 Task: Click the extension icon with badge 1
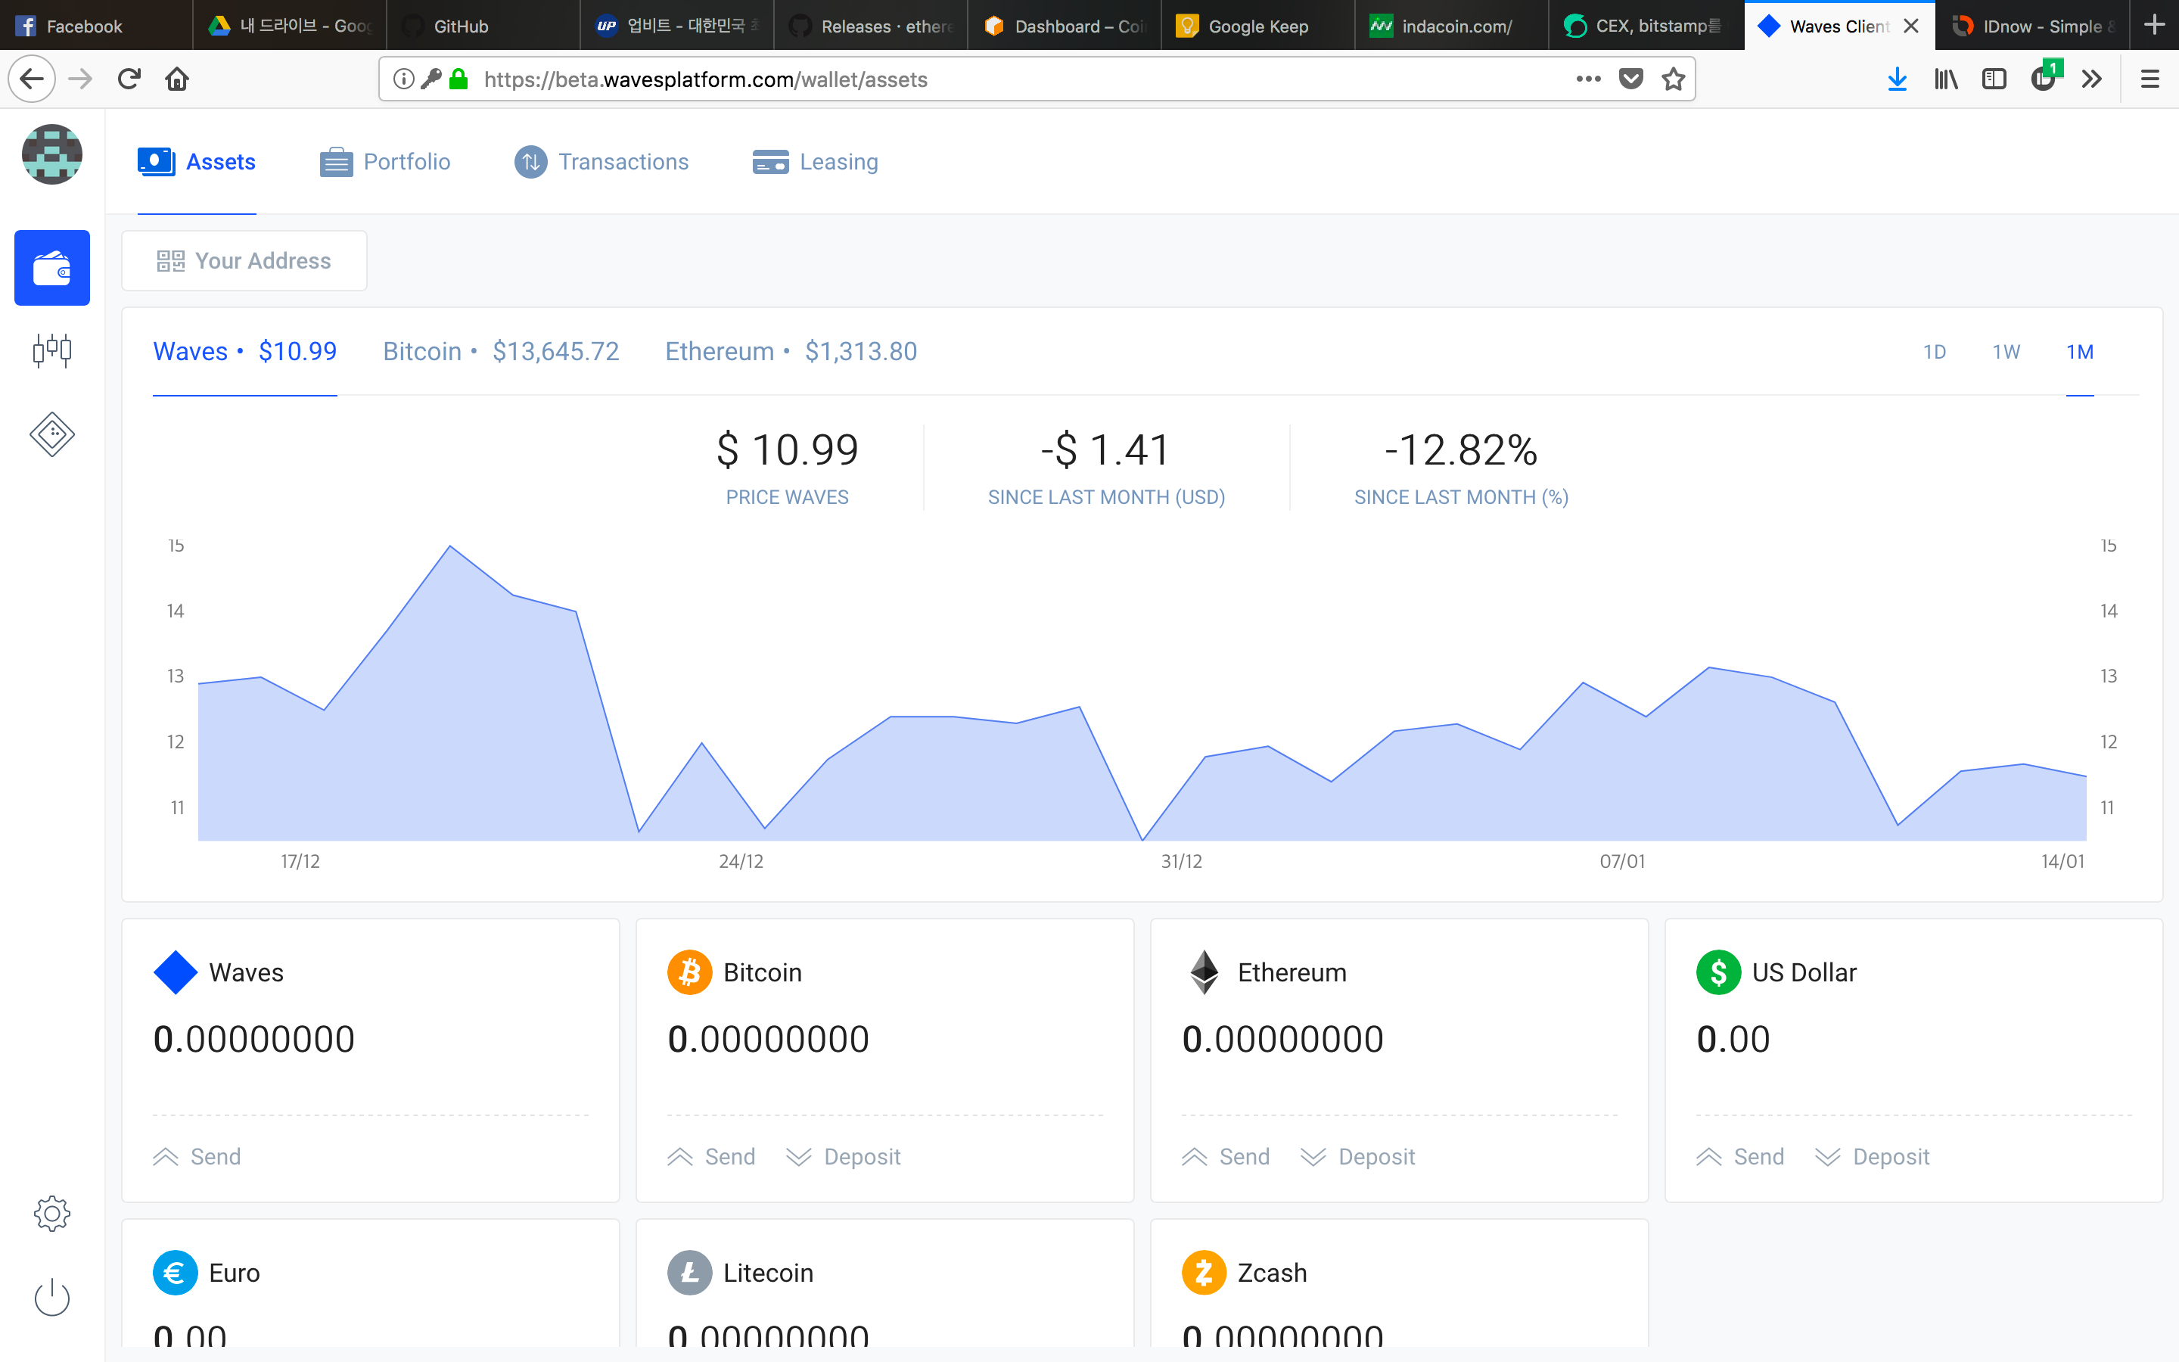point(2045,77)
